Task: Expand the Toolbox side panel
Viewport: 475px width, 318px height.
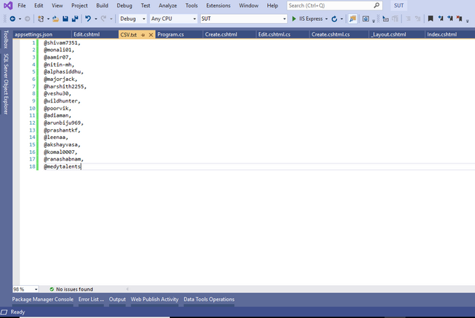Action: coord(6,39)
